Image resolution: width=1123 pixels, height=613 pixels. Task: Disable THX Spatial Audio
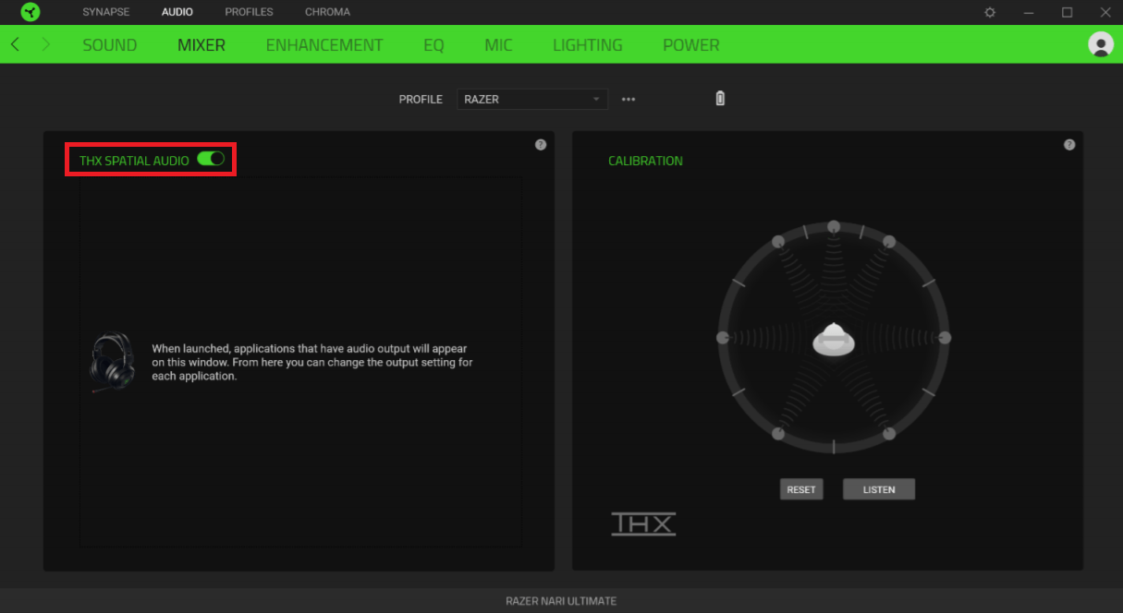(212, 159)
